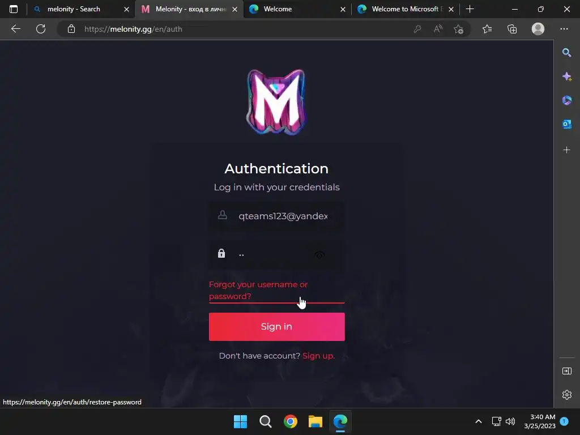Show hidden system tray icons

478,421
